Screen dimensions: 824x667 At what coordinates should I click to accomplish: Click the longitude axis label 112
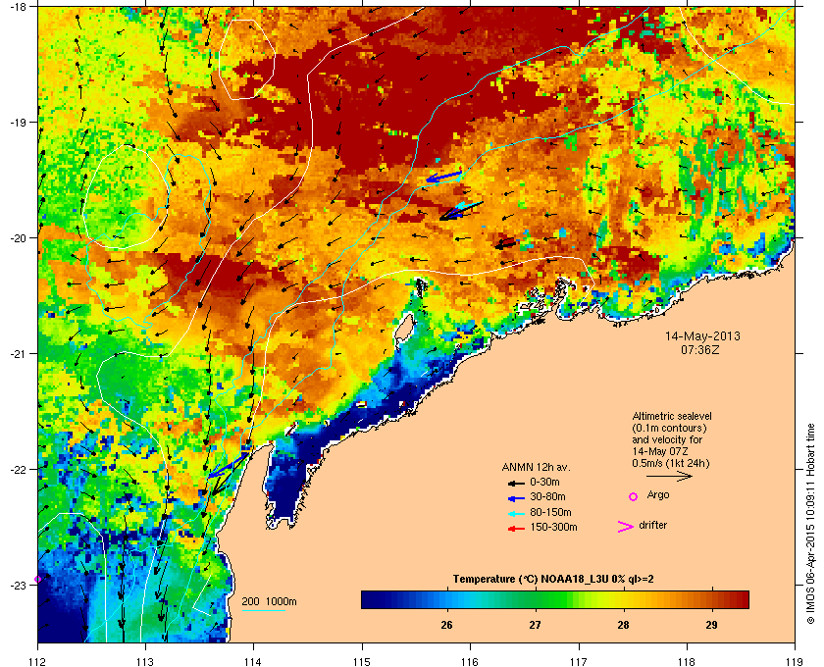pyautogui.click(x=38, y=662)
